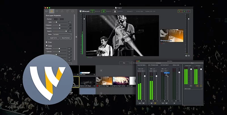Click the Wirecast logo in the toolbar

(85, 11)
